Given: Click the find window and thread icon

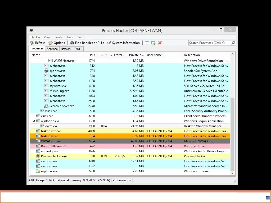Looking at the screenshot, I should tap(153, 43).
